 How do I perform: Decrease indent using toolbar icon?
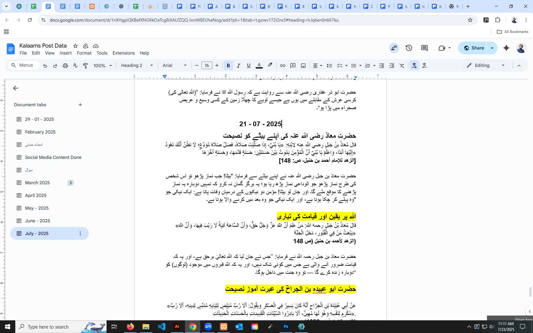382,66
